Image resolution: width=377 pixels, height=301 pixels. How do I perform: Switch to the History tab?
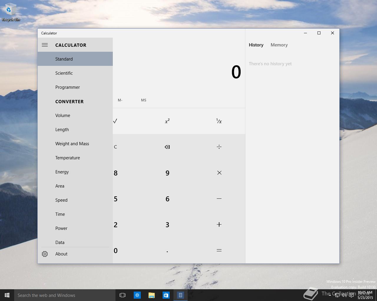(x=256, y=45)
